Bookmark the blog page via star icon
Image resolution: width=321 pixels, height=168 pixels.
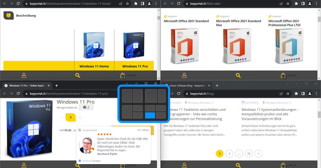tap(287, 93)
